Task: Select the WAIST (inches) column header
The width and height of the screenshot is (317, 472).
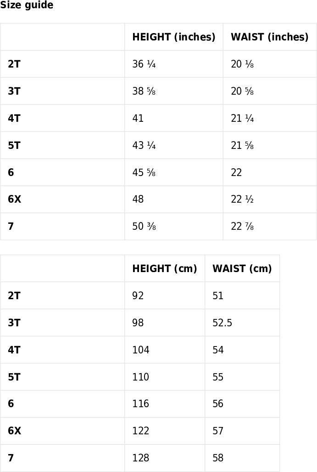Action: [269, 37]
